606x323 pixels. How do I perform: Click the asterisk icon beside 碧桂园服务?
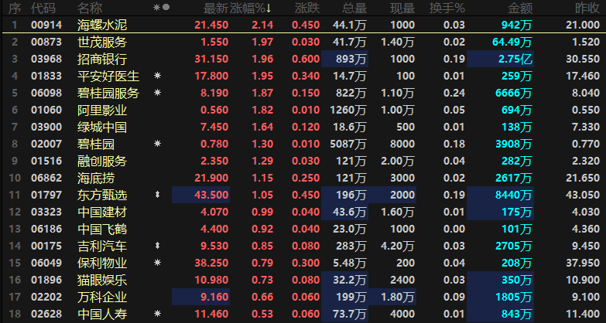157,93
